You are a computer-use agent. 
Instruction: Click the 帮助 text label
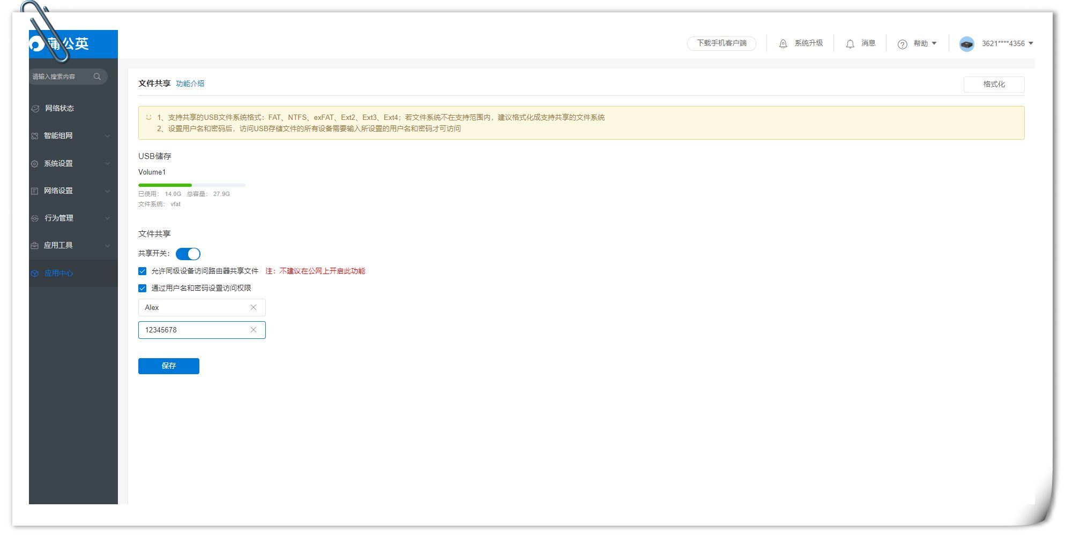(920, 44)
